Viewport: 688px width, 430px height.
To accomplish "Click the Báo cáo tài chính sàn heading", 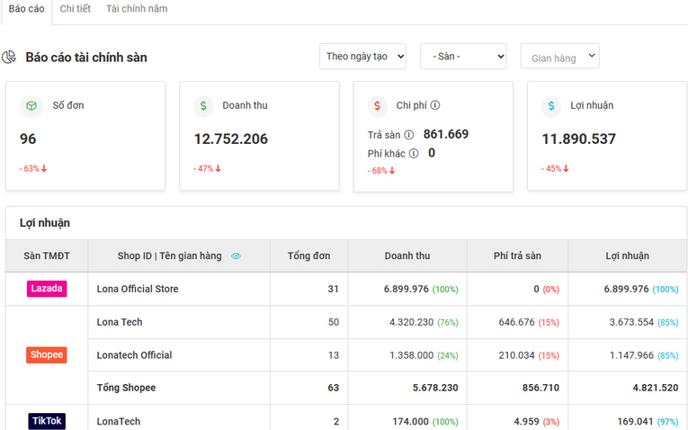I will pos(86,58).
